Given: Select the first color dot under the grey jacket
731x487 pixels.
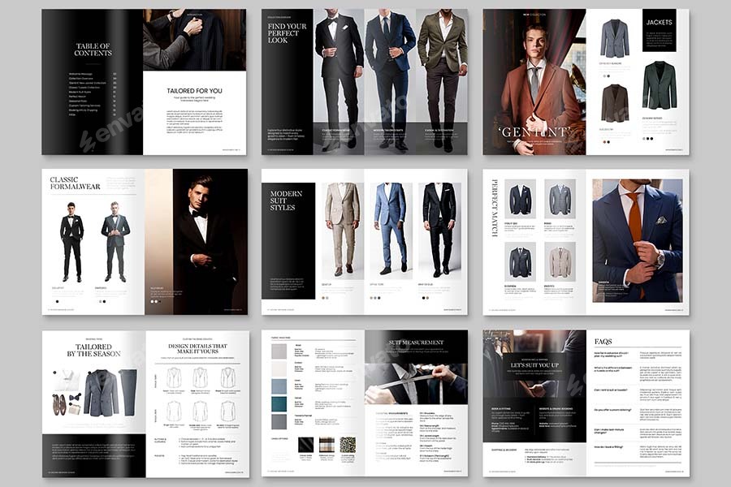Looking at the screenshot, I should click(x=604, y=75).
